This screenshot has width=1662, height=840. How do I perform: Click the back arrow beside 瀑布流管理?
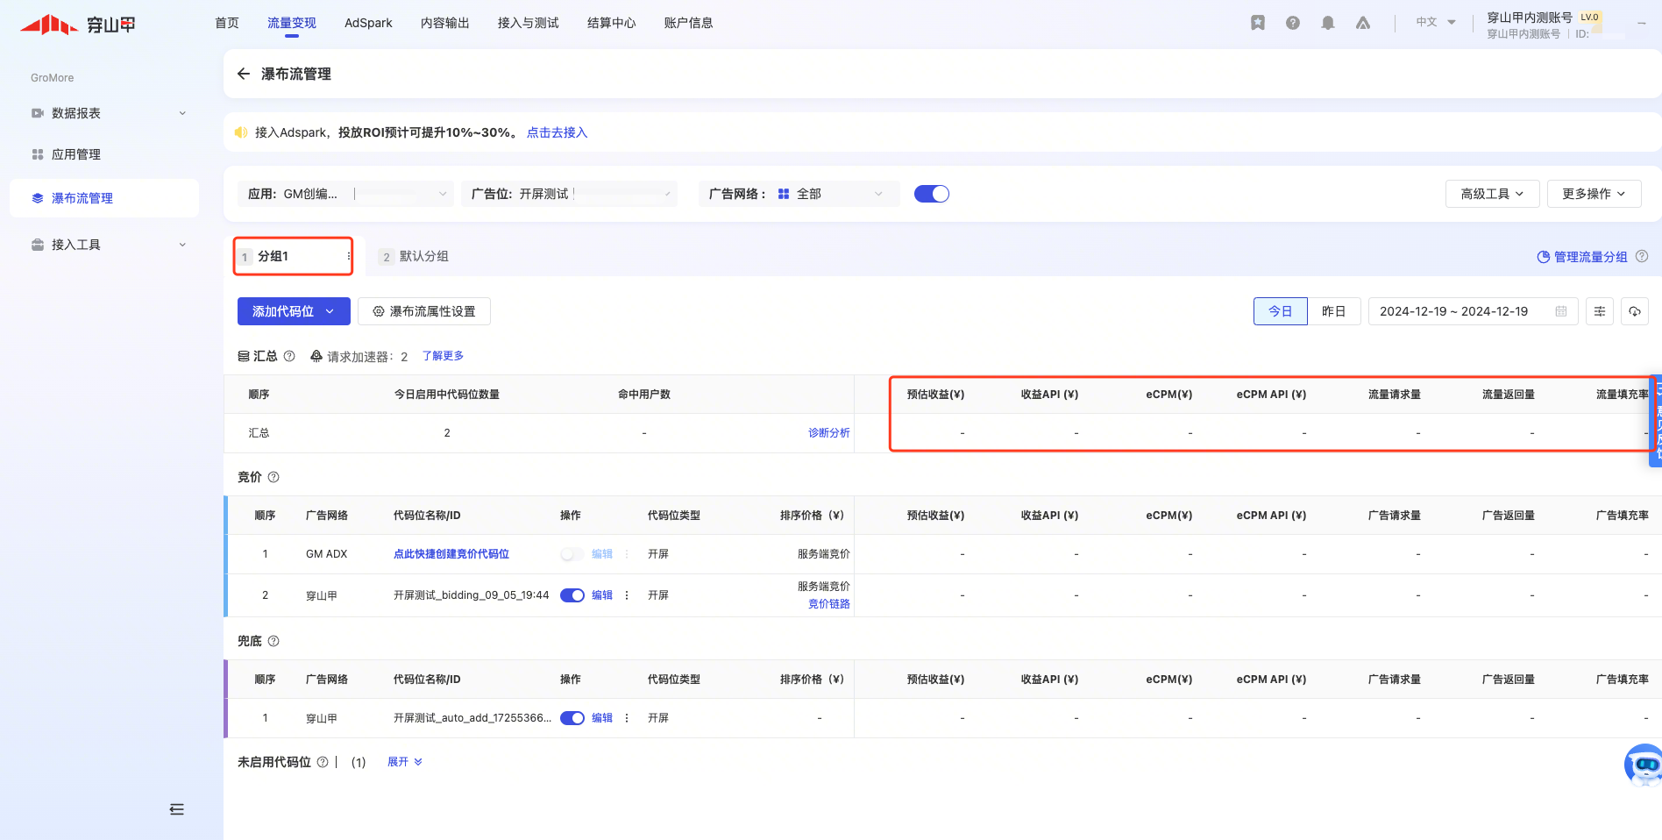[x=244, y=74]
